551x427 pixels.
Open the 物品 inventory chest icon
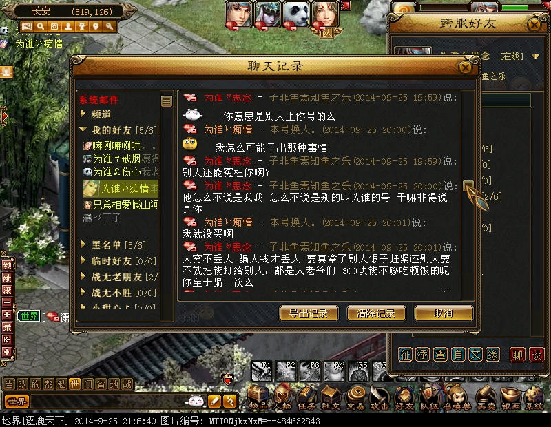258,397
